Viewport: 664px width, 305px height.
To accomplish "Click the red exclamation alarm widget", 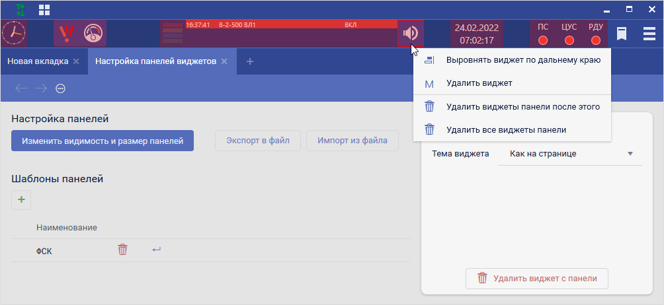I will pos(65,33).
